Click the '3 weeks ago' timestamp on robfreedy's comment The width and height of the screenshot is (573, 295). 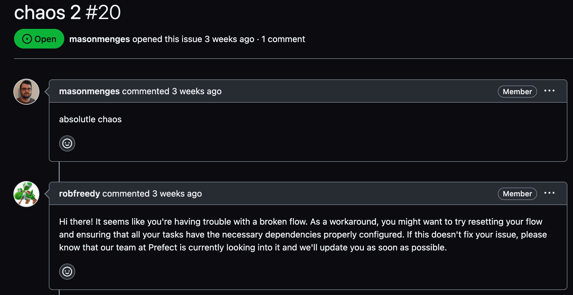tap(177, 194)
